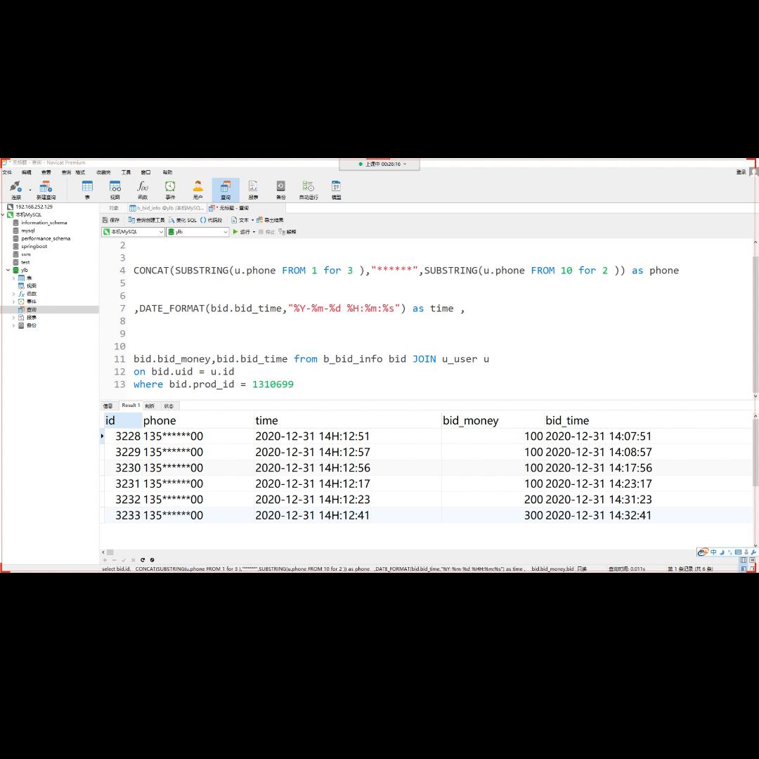
Task: Click the 用户 (User) toolbar icon
Action: coord(197,188)
